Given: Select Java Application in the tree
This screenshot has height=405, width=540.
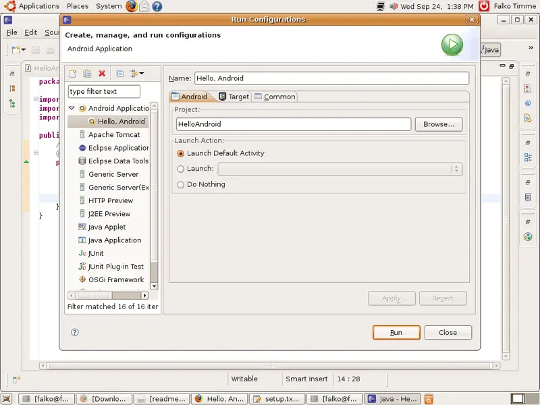Looking at the screenshot, I should click(x=110, y=240).
